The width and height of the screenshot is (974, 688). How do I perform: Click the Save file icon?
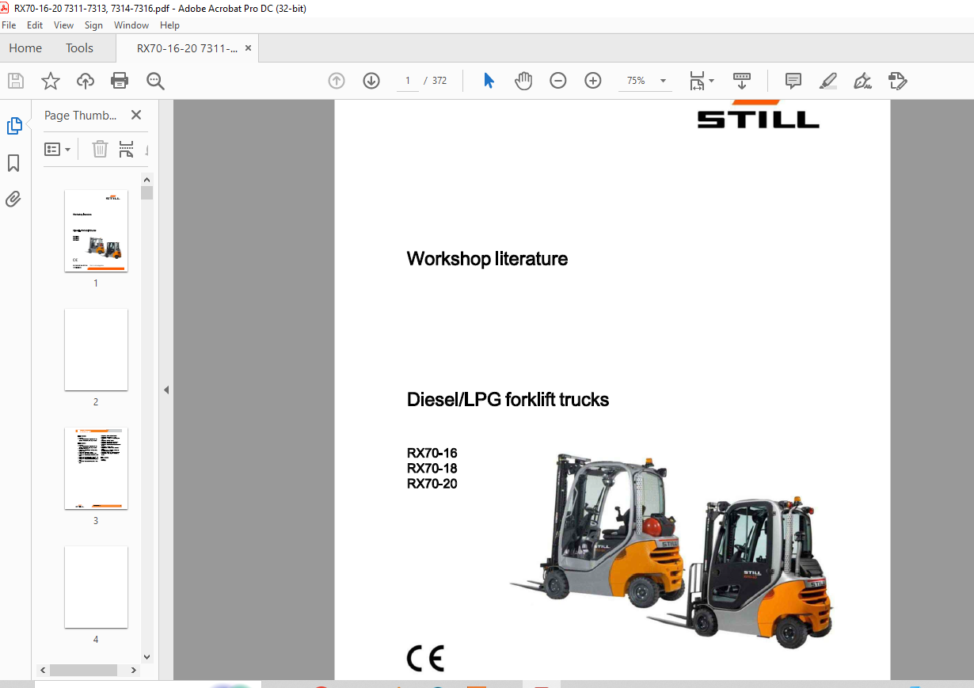pyautogui.click(x=16, y=81)
